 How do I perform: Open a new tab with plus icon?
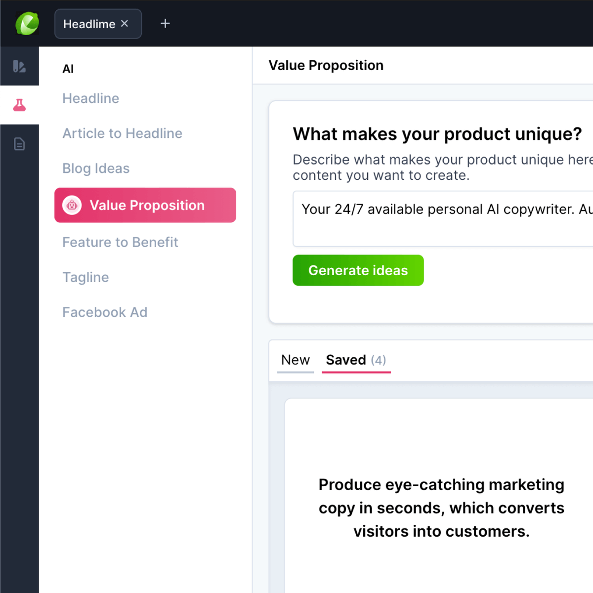[165, 23]
